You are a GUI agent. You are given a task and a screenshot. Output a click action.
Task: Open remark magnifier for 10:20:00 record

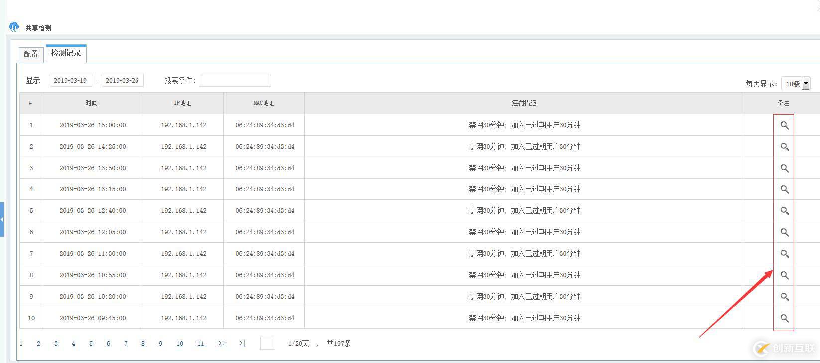(x=784, y=297)
